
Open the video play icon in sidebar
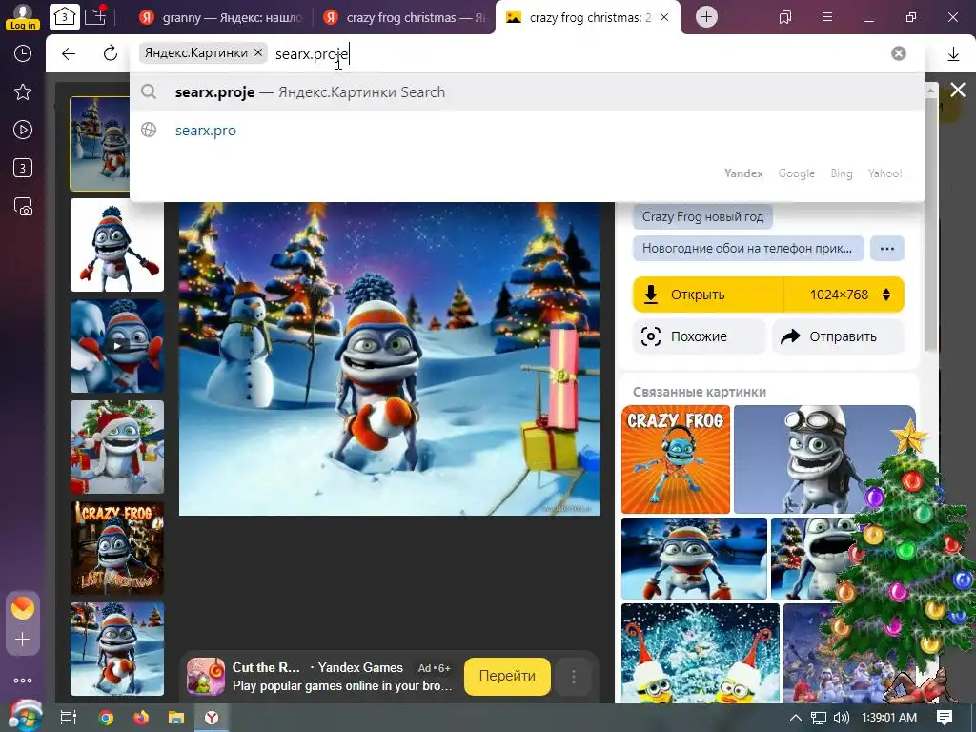23,130
